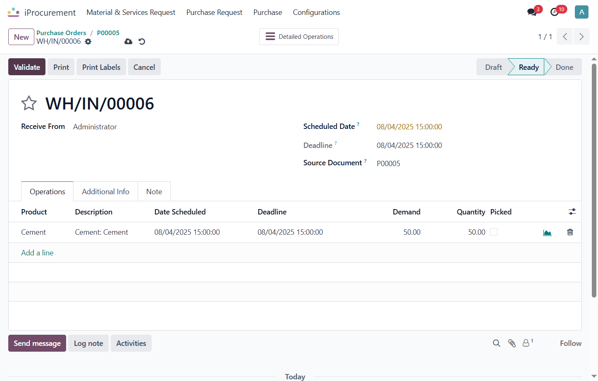Tick the Picked checkbox for Cement
Image resolution: width=598 pixels, height=381 pixels.
[494, 232]
